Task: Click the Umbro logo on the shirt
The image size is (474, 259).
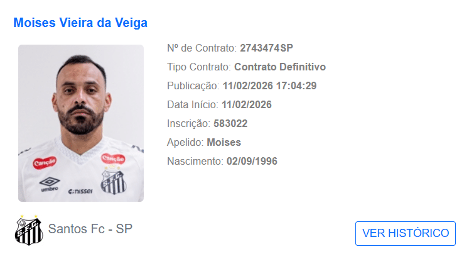Action: point(50,184)
